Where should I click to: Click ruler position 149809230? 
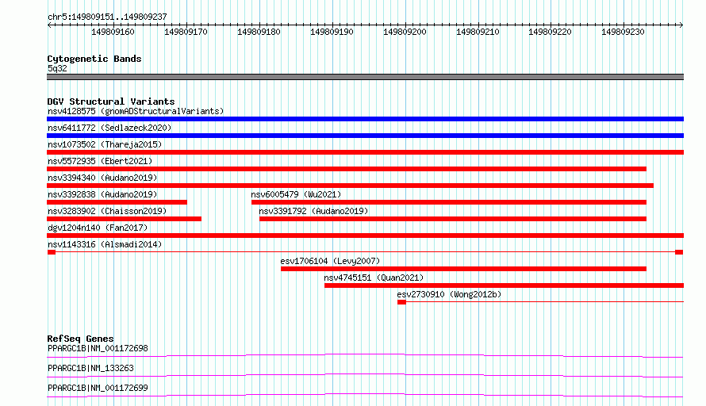[x=623, y=32]
